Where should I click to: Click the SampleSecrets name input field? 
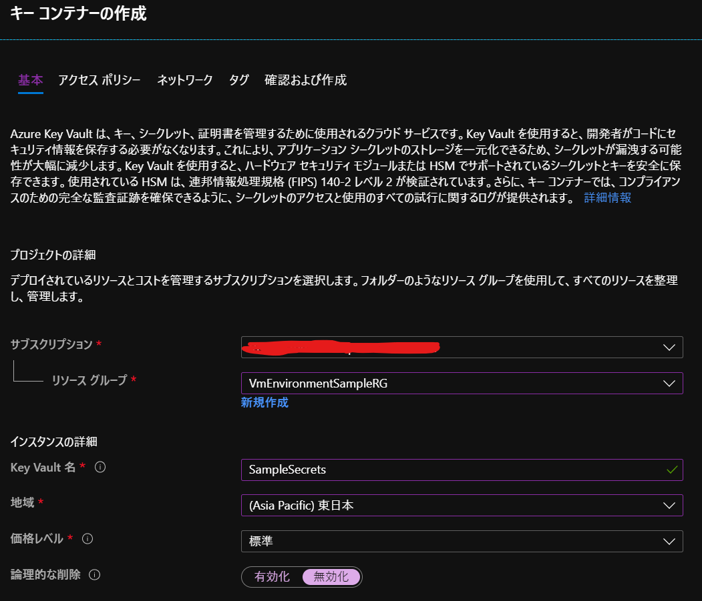pyautogui.click(x=462, y=470)
